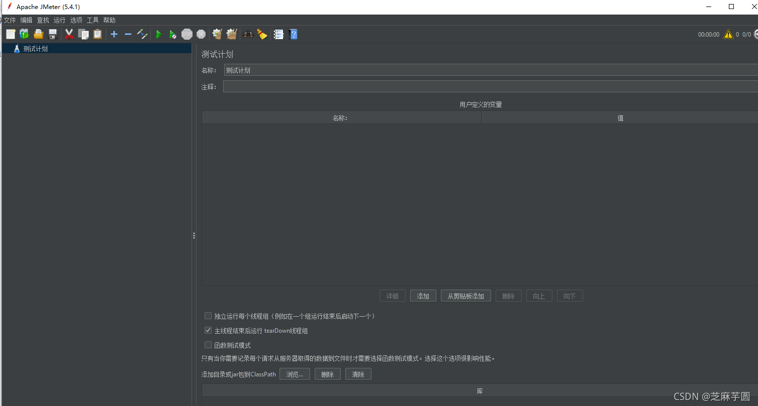This screenshot has height=406, width=758.
Task: Toggle enable/disable element icon
Action: 142,34
